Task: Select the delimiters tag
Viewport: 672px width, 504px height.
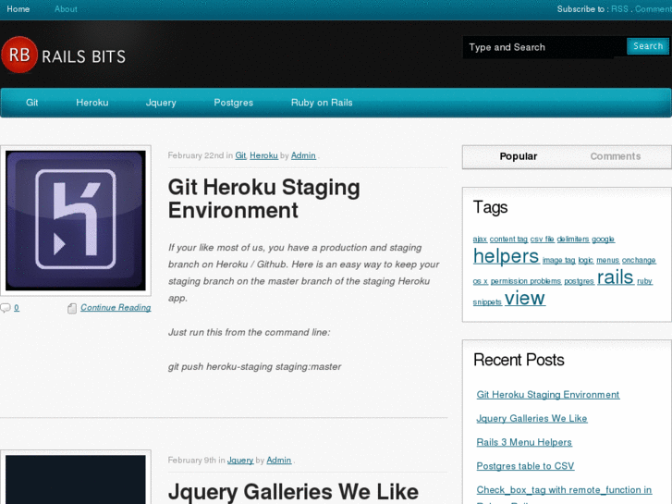Action: 572,239
